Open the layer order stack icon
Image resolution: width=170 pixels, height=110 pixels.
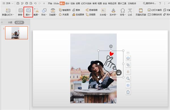[x=128, y=58]
